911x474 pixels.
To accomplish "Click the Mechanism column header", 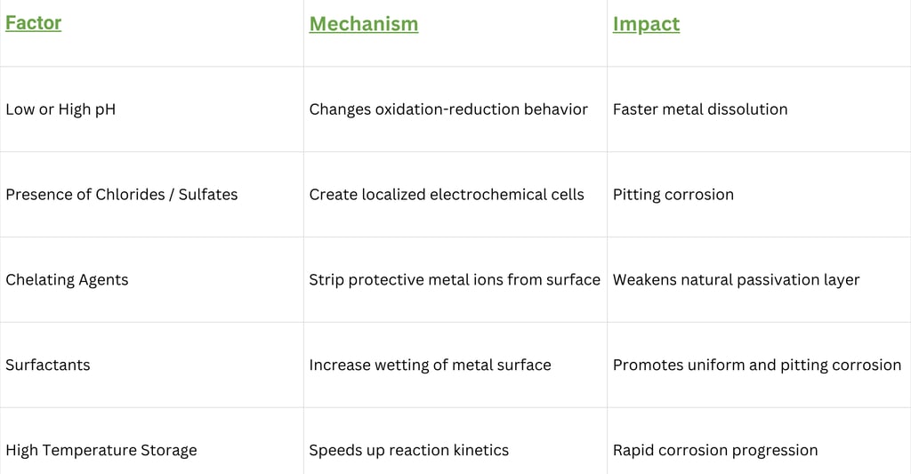I will (364, 24).
